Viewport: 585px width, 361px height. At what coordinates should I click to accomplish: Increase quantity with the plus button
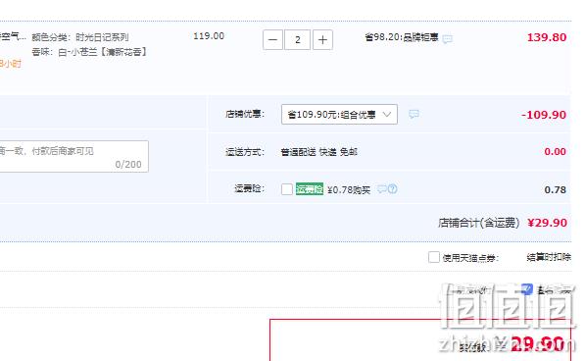click(322, 39)
